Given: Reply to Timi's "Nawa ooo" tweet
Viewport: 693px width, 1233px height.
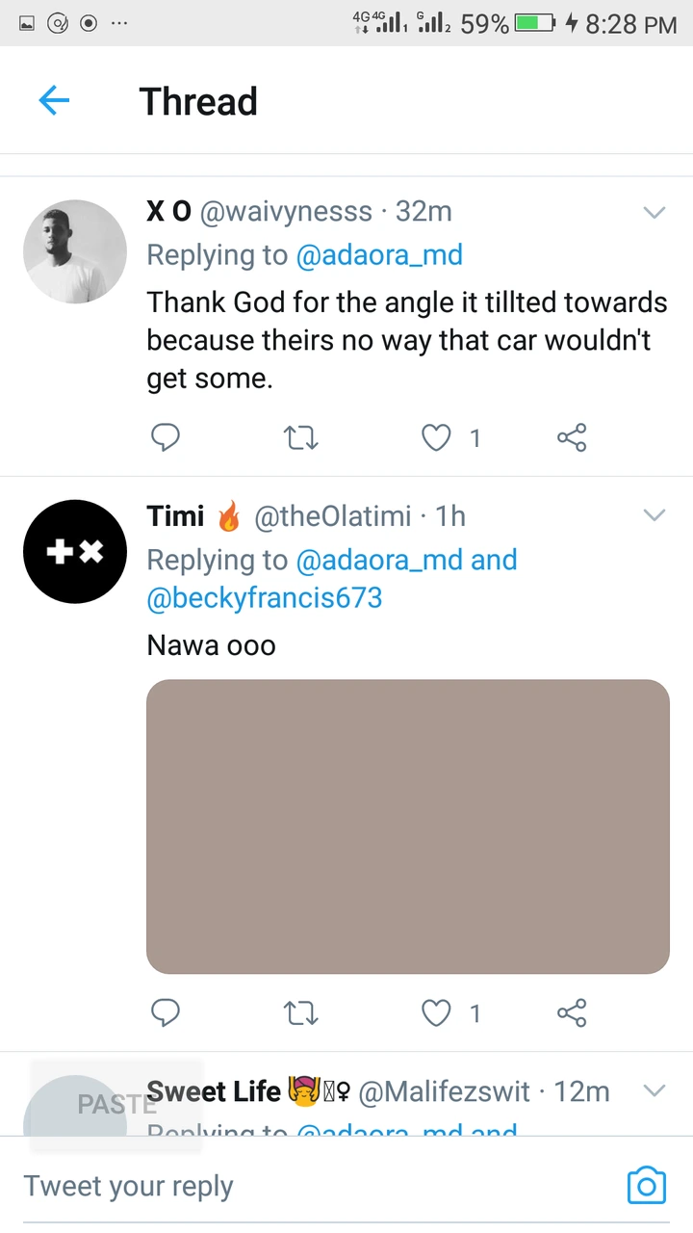Looking at the screenshot, I should pyautogui.click(x=166, y=1012).
